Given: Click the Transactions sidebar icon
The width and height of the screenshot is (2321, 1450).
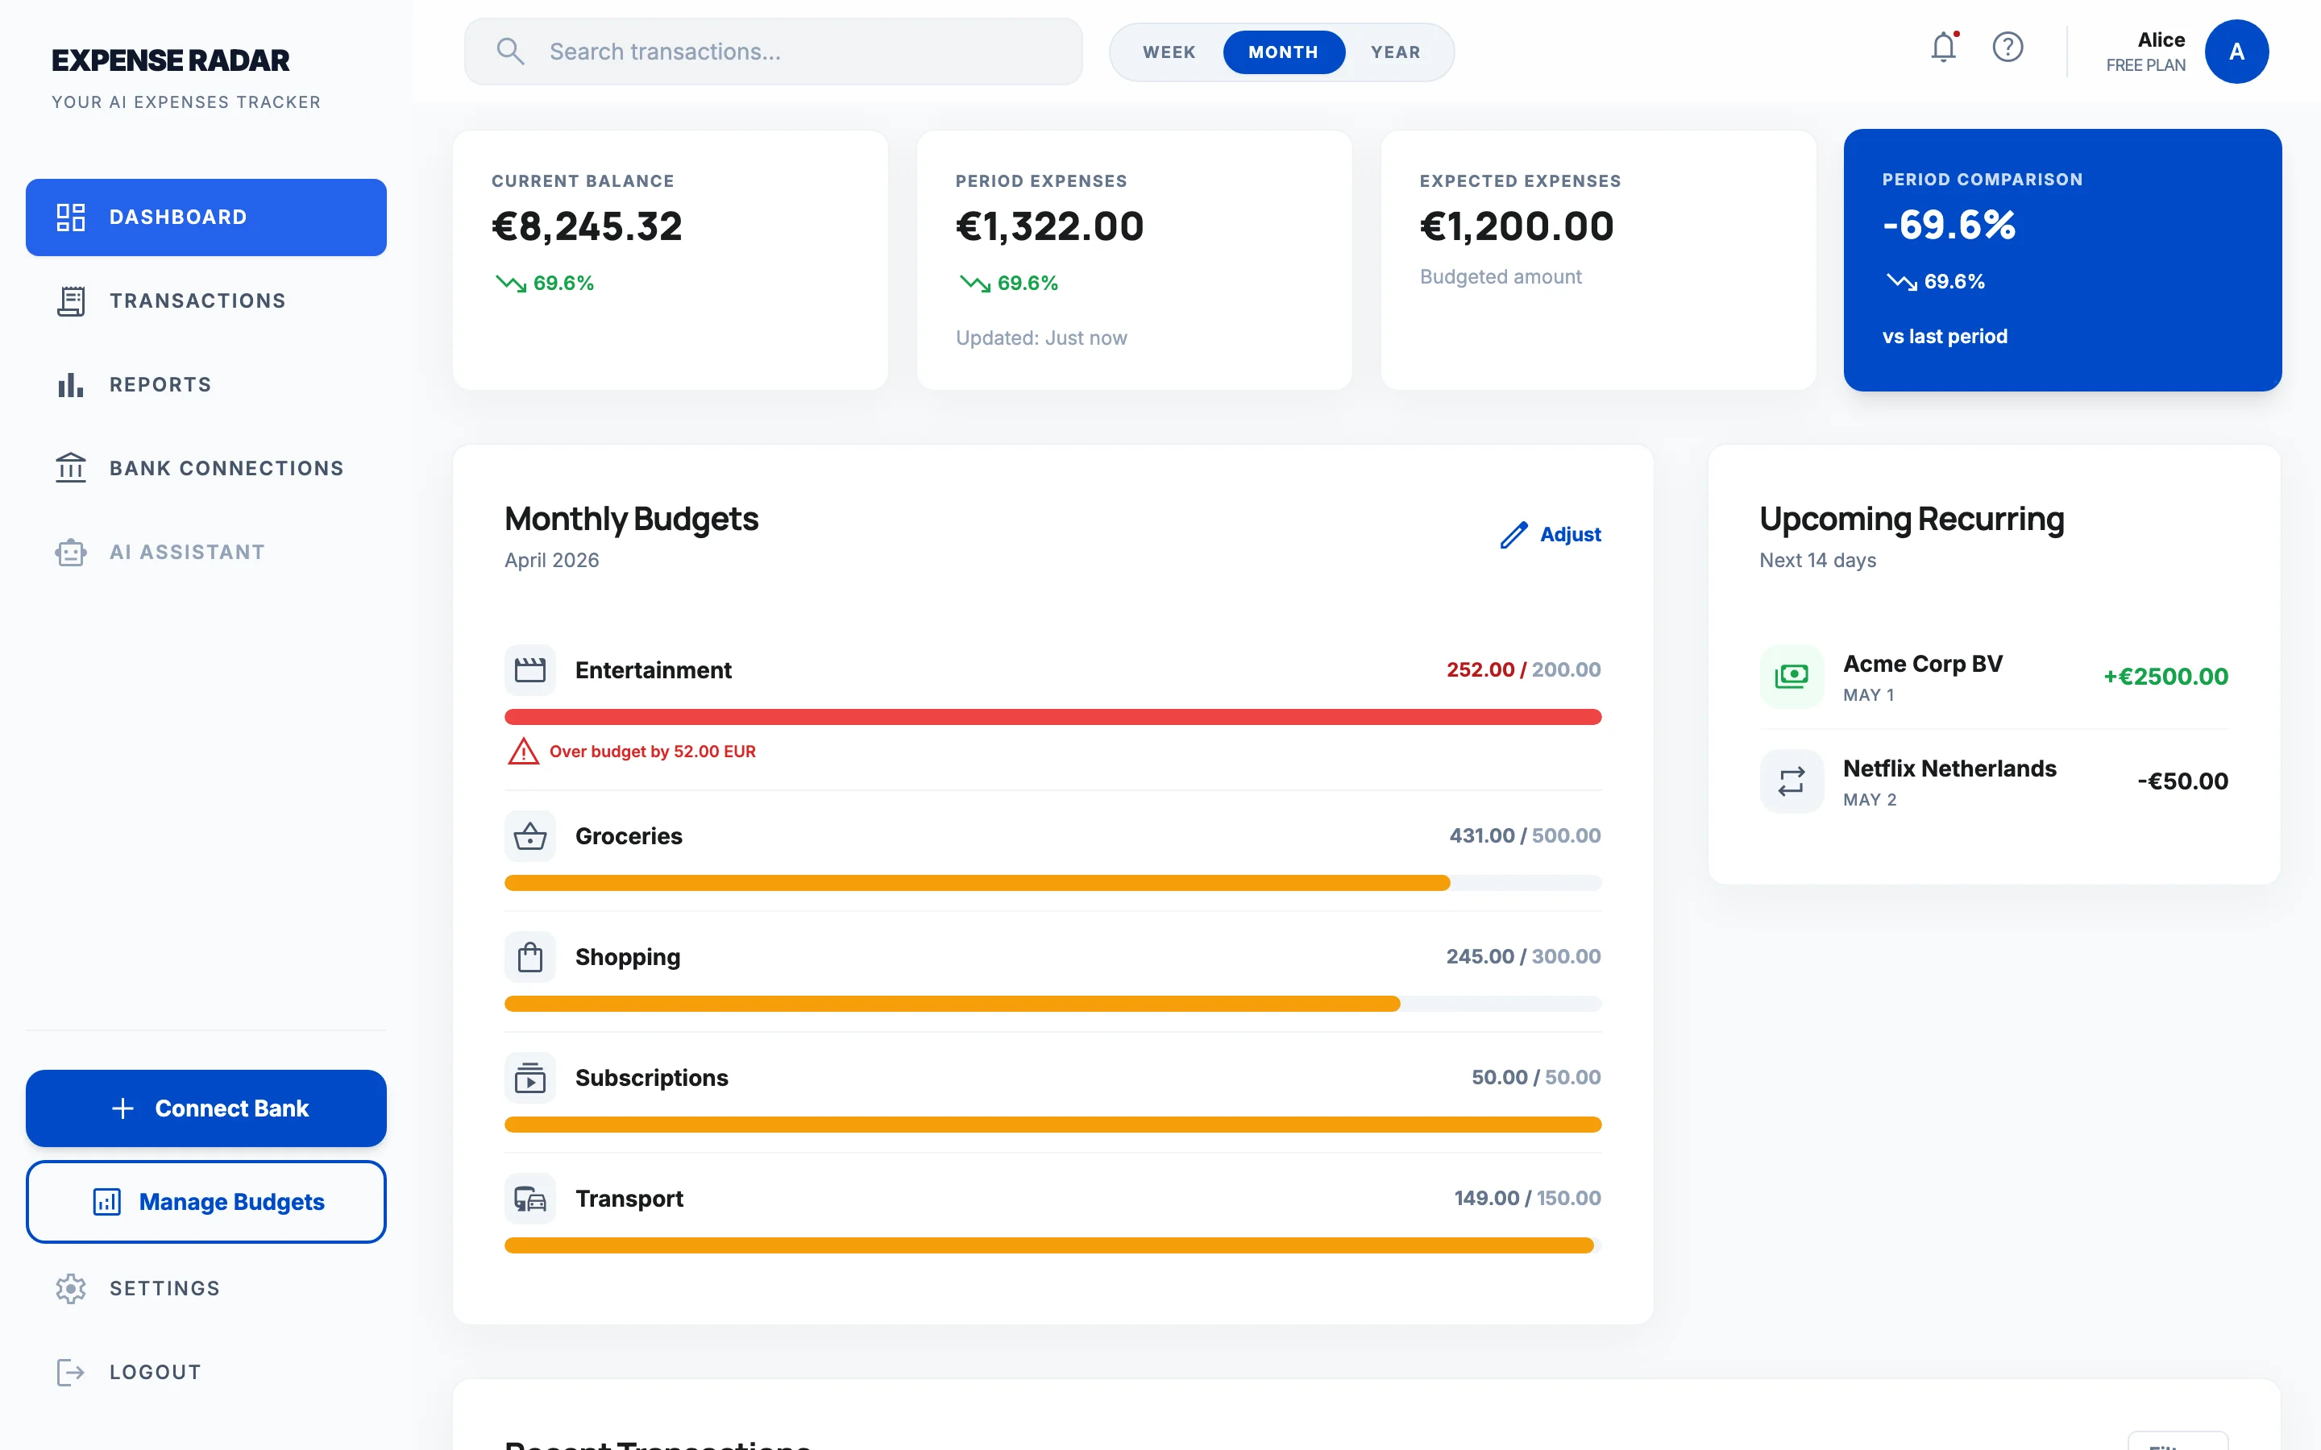Looking at the screenshot, I should click(71, 301).
